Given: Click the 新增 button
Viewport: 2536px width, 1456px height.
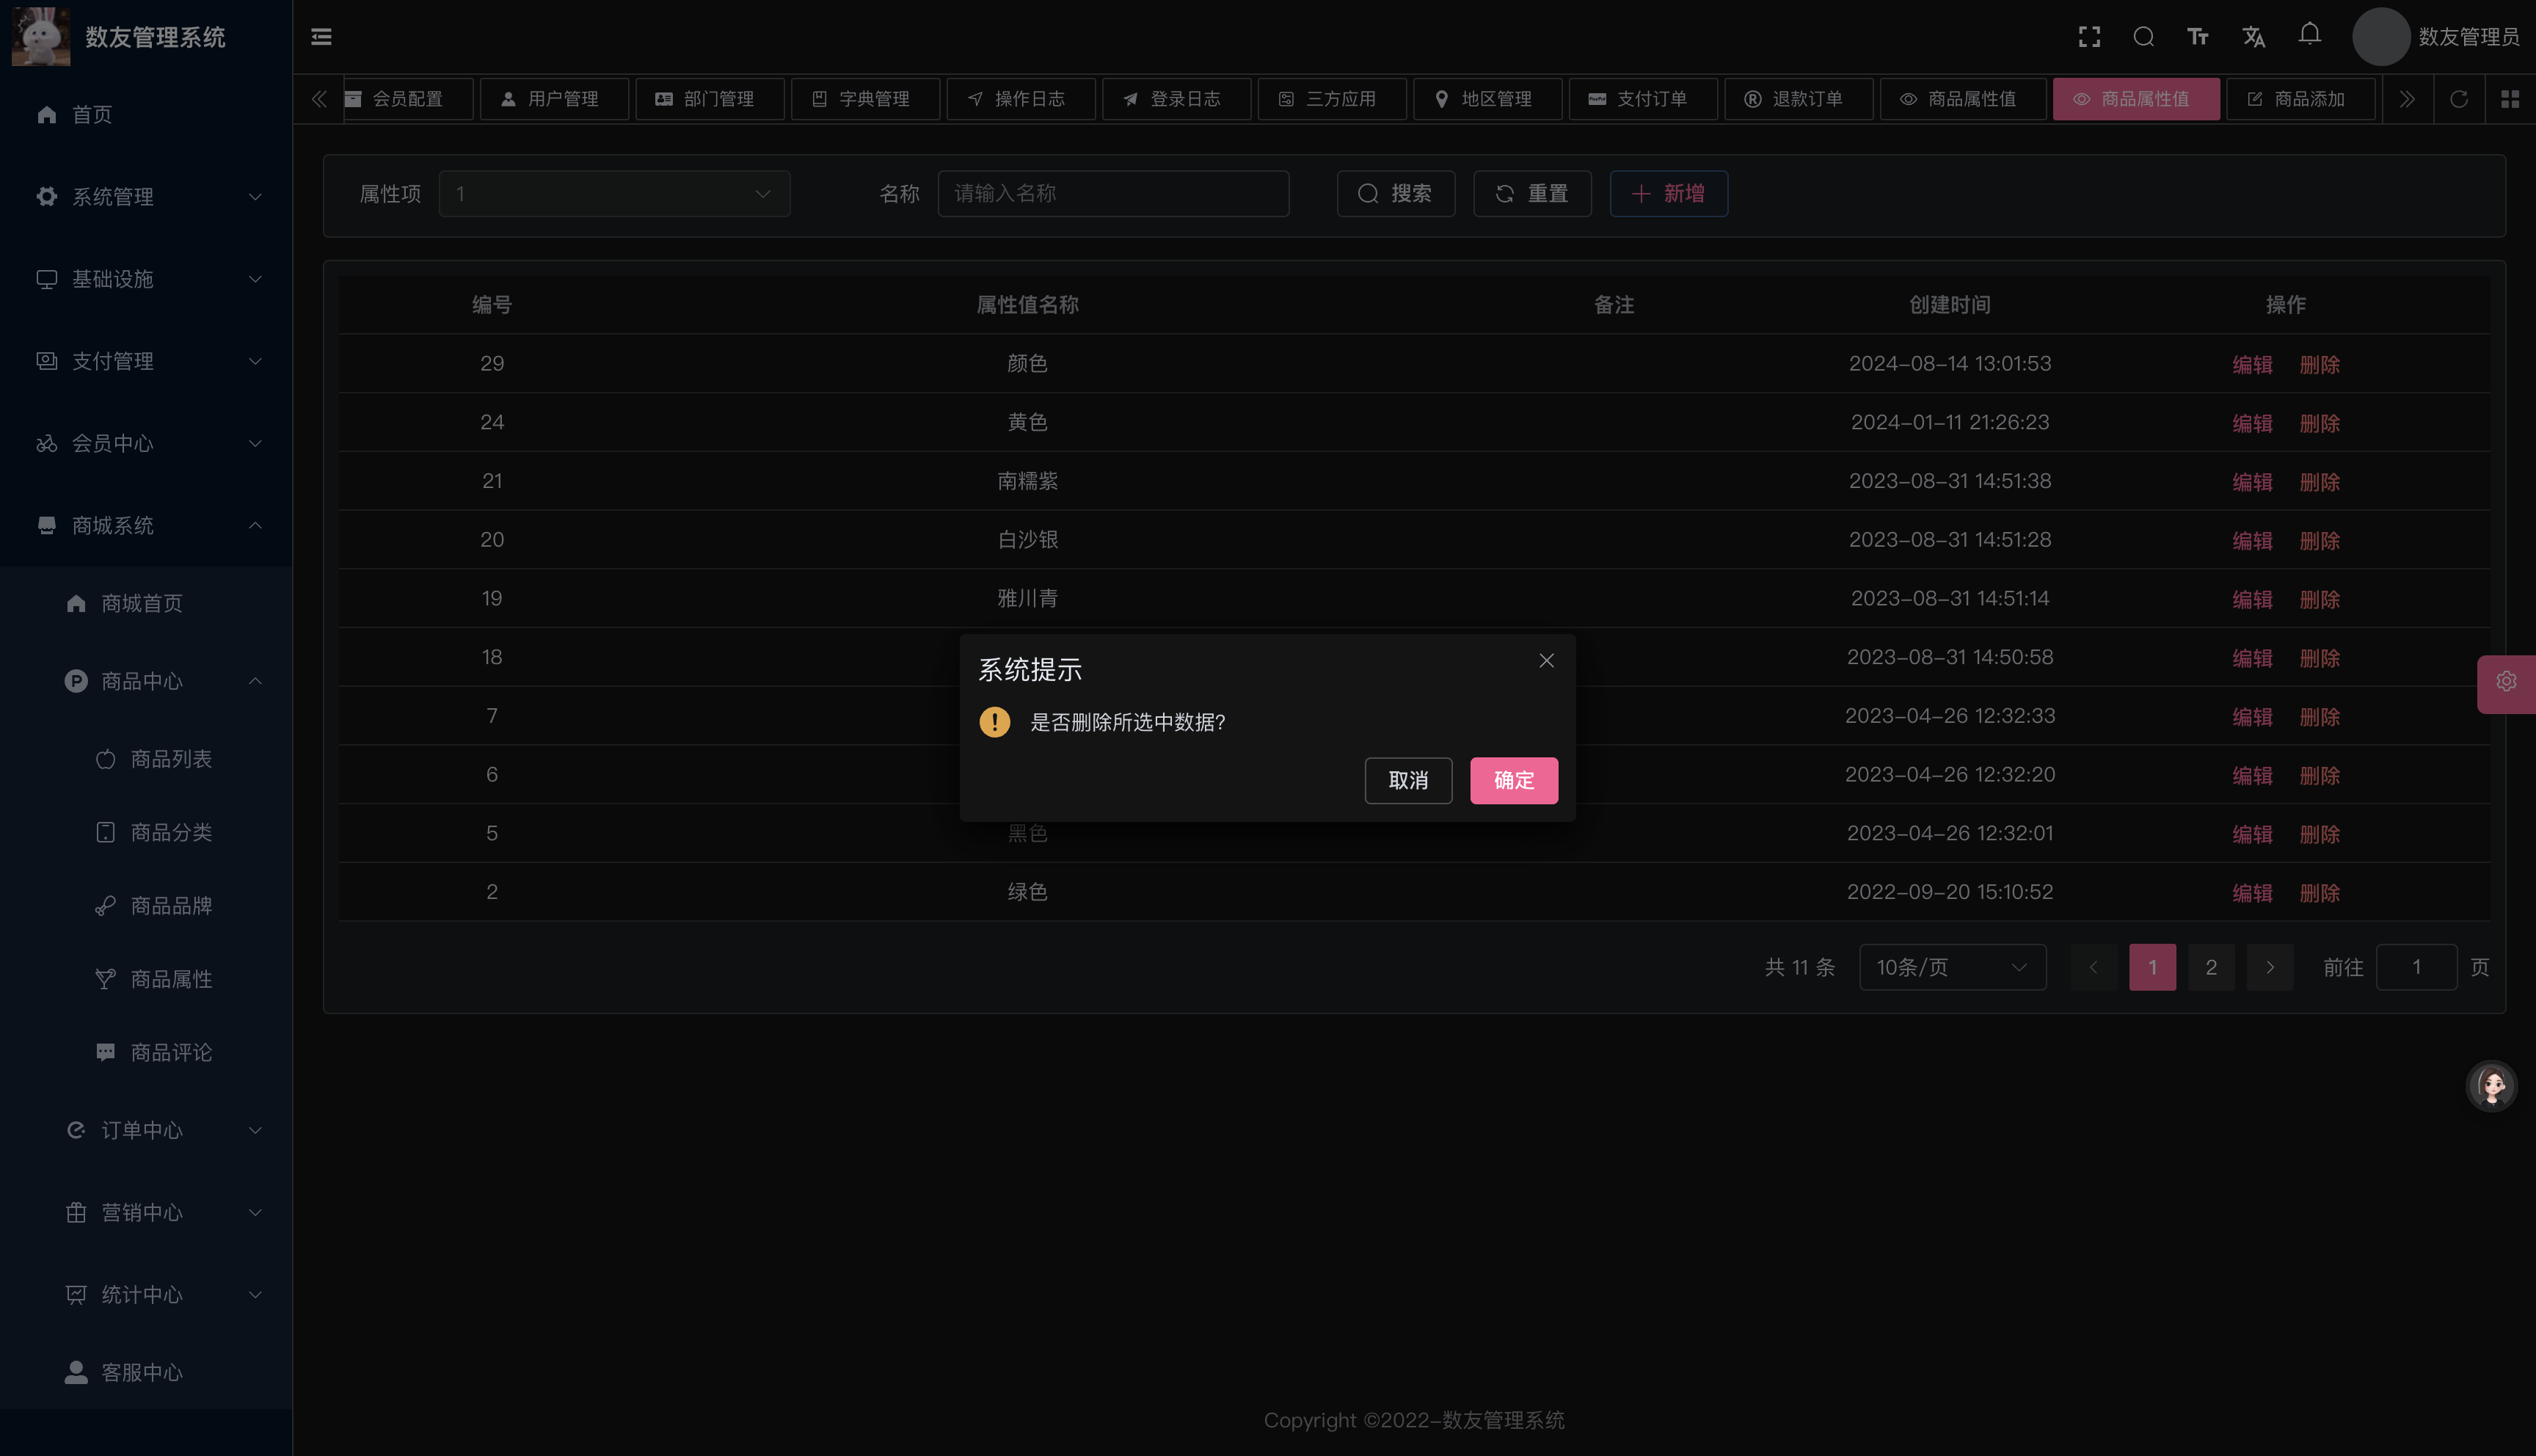Looking at the screenshot, I should click(x=1669, y=194).
